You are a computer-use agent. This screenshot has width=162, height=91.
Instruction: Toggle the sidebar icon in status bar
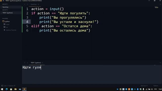point(2,86)
